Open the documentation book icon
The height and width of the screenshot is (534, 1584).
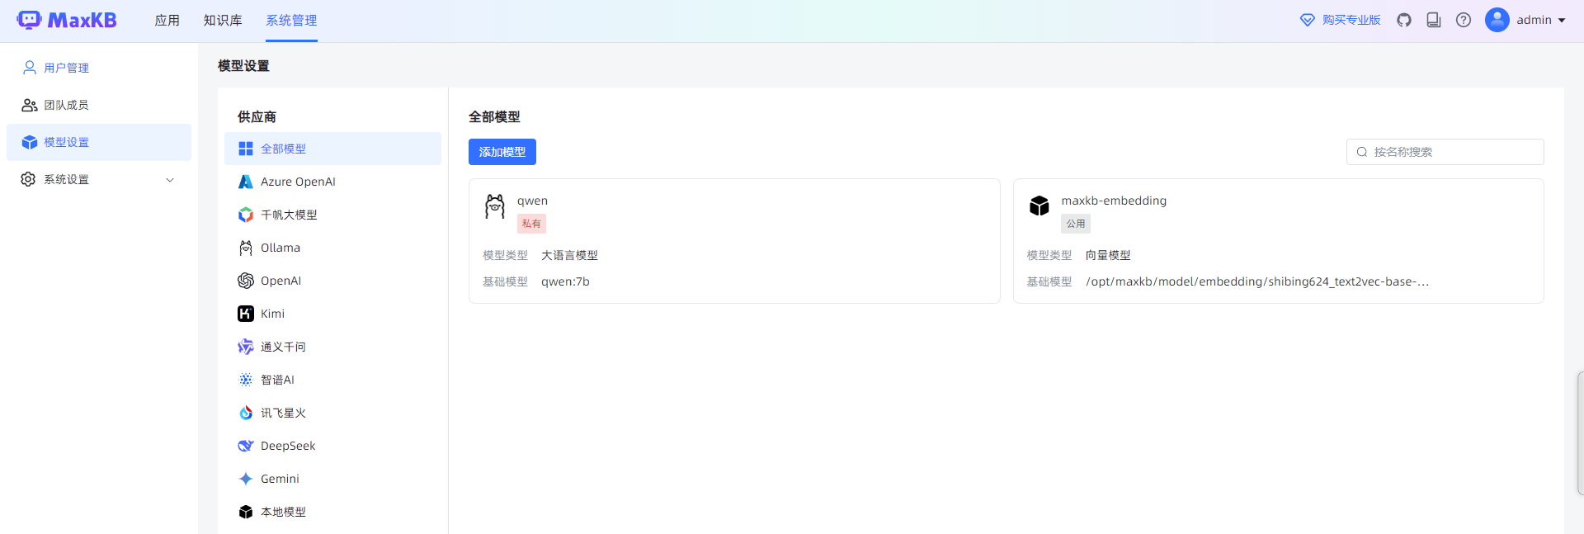(1433, 20)
